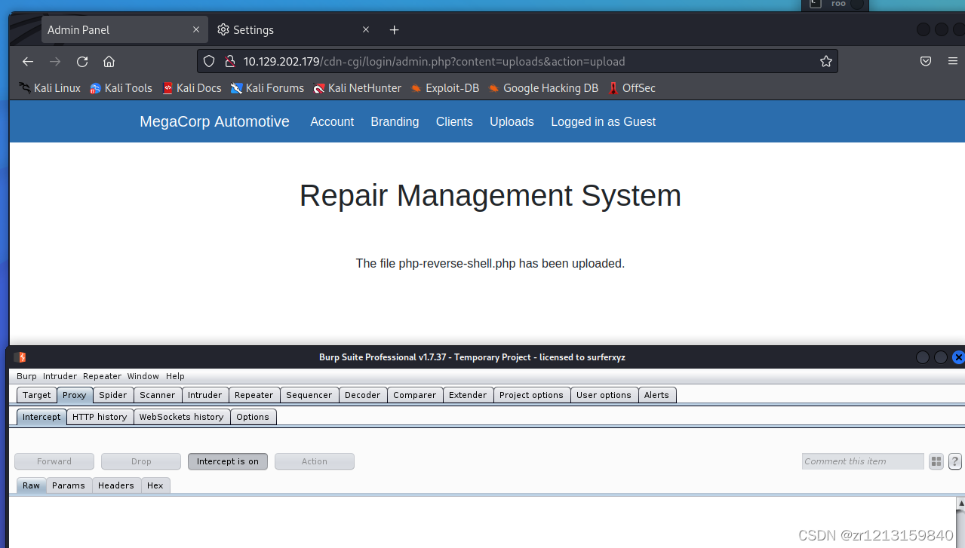This screenshot has height=548, width=965.
Task: Open the Account page in navbar
Action: [332, 121]
